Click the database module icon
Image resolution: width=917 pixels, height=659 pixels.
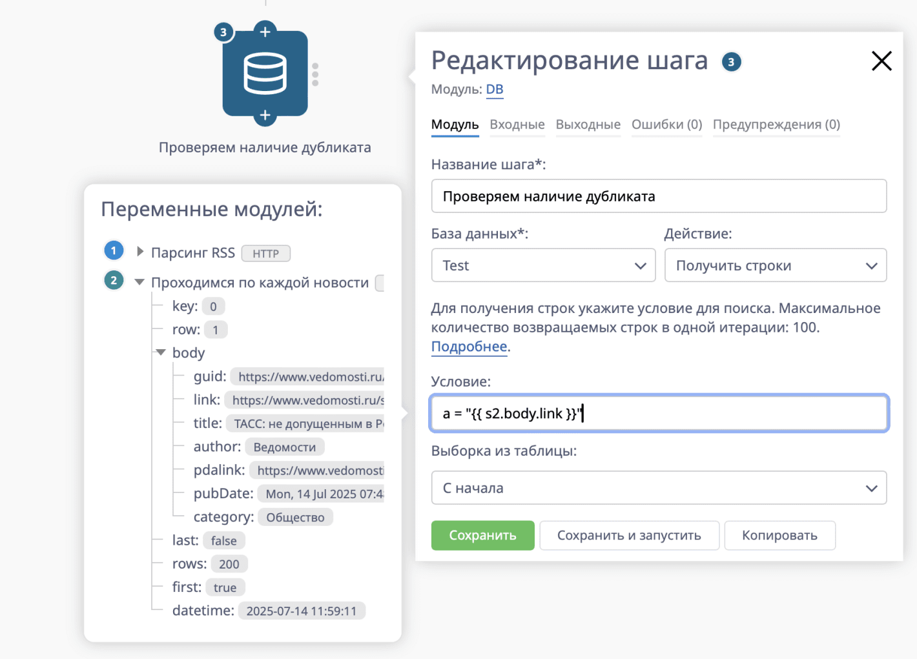(x=265, y=73)
